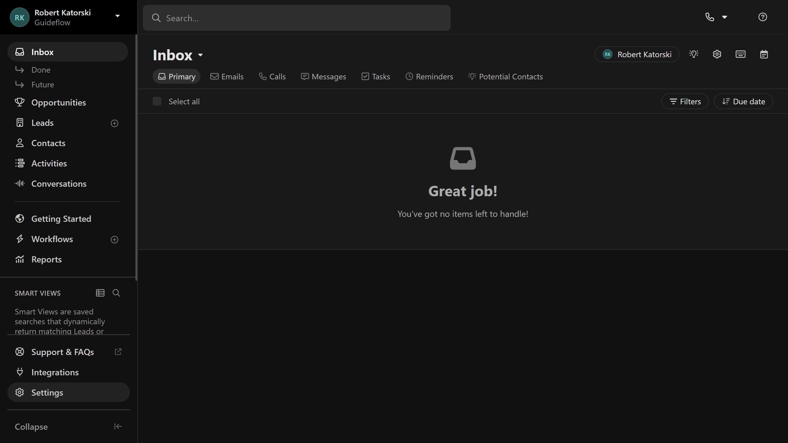Open Support & FAQs link
The image size is (788, 443).
coord(62,352)
